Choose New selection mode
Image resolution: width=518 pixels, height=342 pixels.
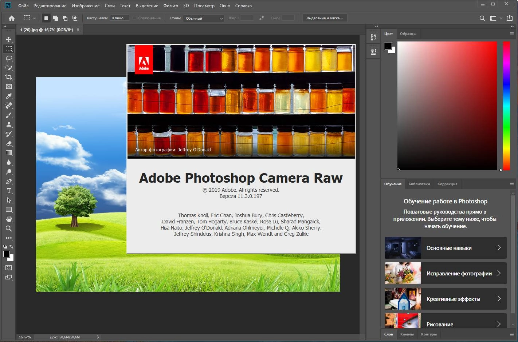coord(46,18)
